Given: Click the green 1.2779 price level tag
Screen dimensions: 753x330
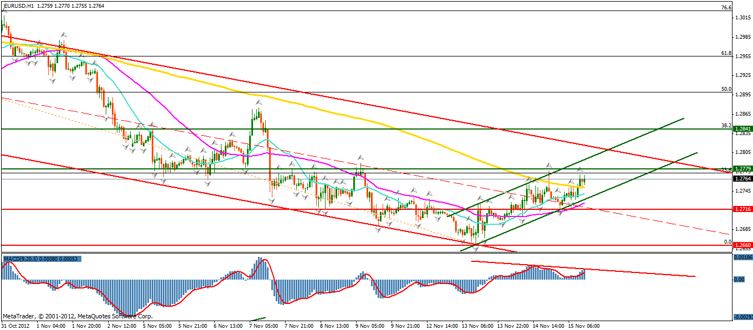Looking at the screenshot, I should (x=742, y=168).
